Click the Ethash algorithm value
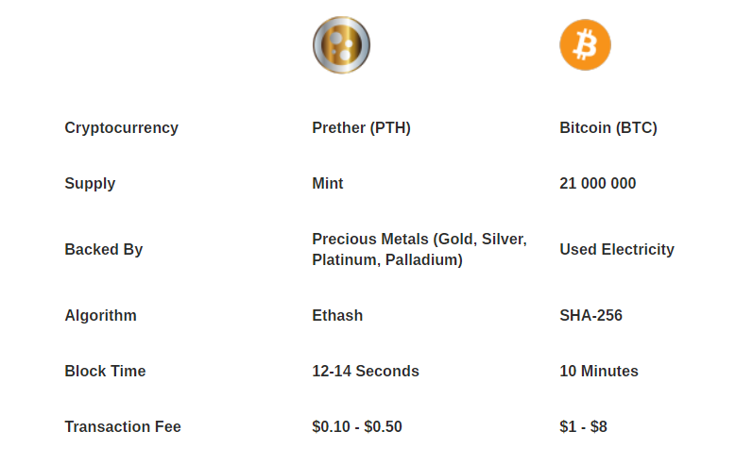Viewport: 753px width, 465px height. pos(337,316)
